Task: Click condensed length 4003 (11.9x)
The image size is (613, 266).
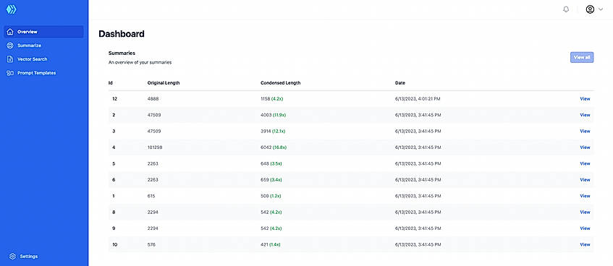Action: click(273, 115)
